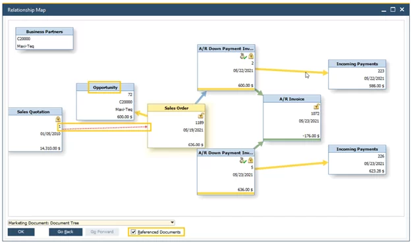Select the A/R Invoice box header
This screenshot has width=411, height=243.
292,99
